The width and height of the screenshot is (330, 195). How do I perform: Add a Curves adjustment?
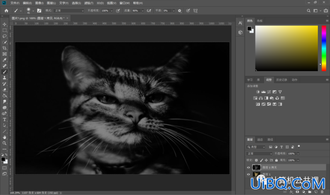pos(269,92)
